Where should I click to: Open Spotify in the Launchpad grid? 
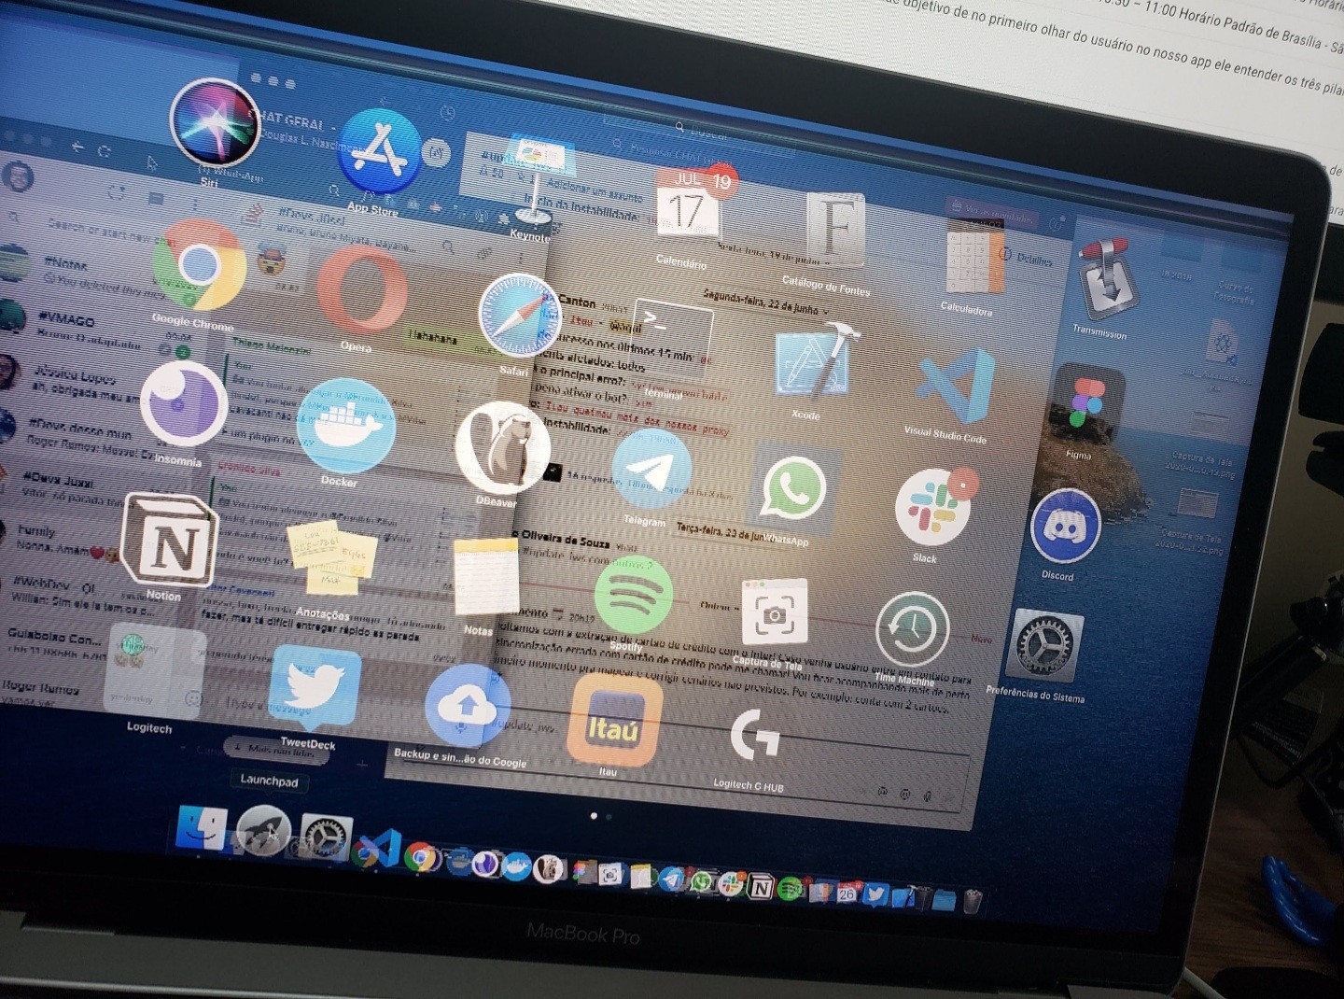(633, 597)
